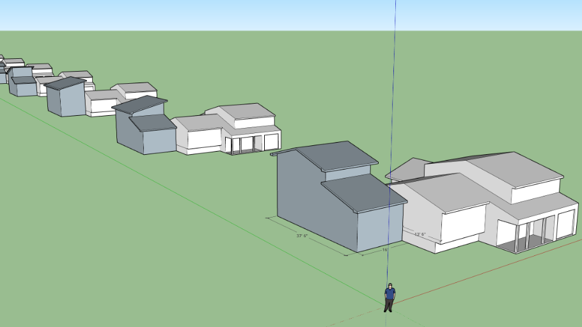Screen dimensions: 582x327
Task: Select the upper dark roof of nearest blue-gray building
Action: pos(336,156)
